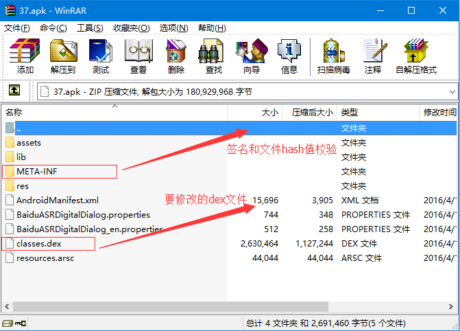Click the horizontal scrollbar left arrow
The width and height of the screenshot is (460, 331).
point(7,306)
